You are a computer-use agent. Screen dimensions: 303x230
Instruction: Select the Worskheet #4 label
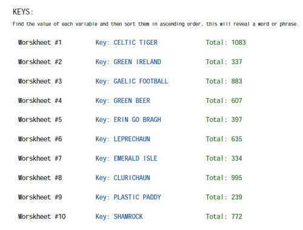[x=40, y=100]
